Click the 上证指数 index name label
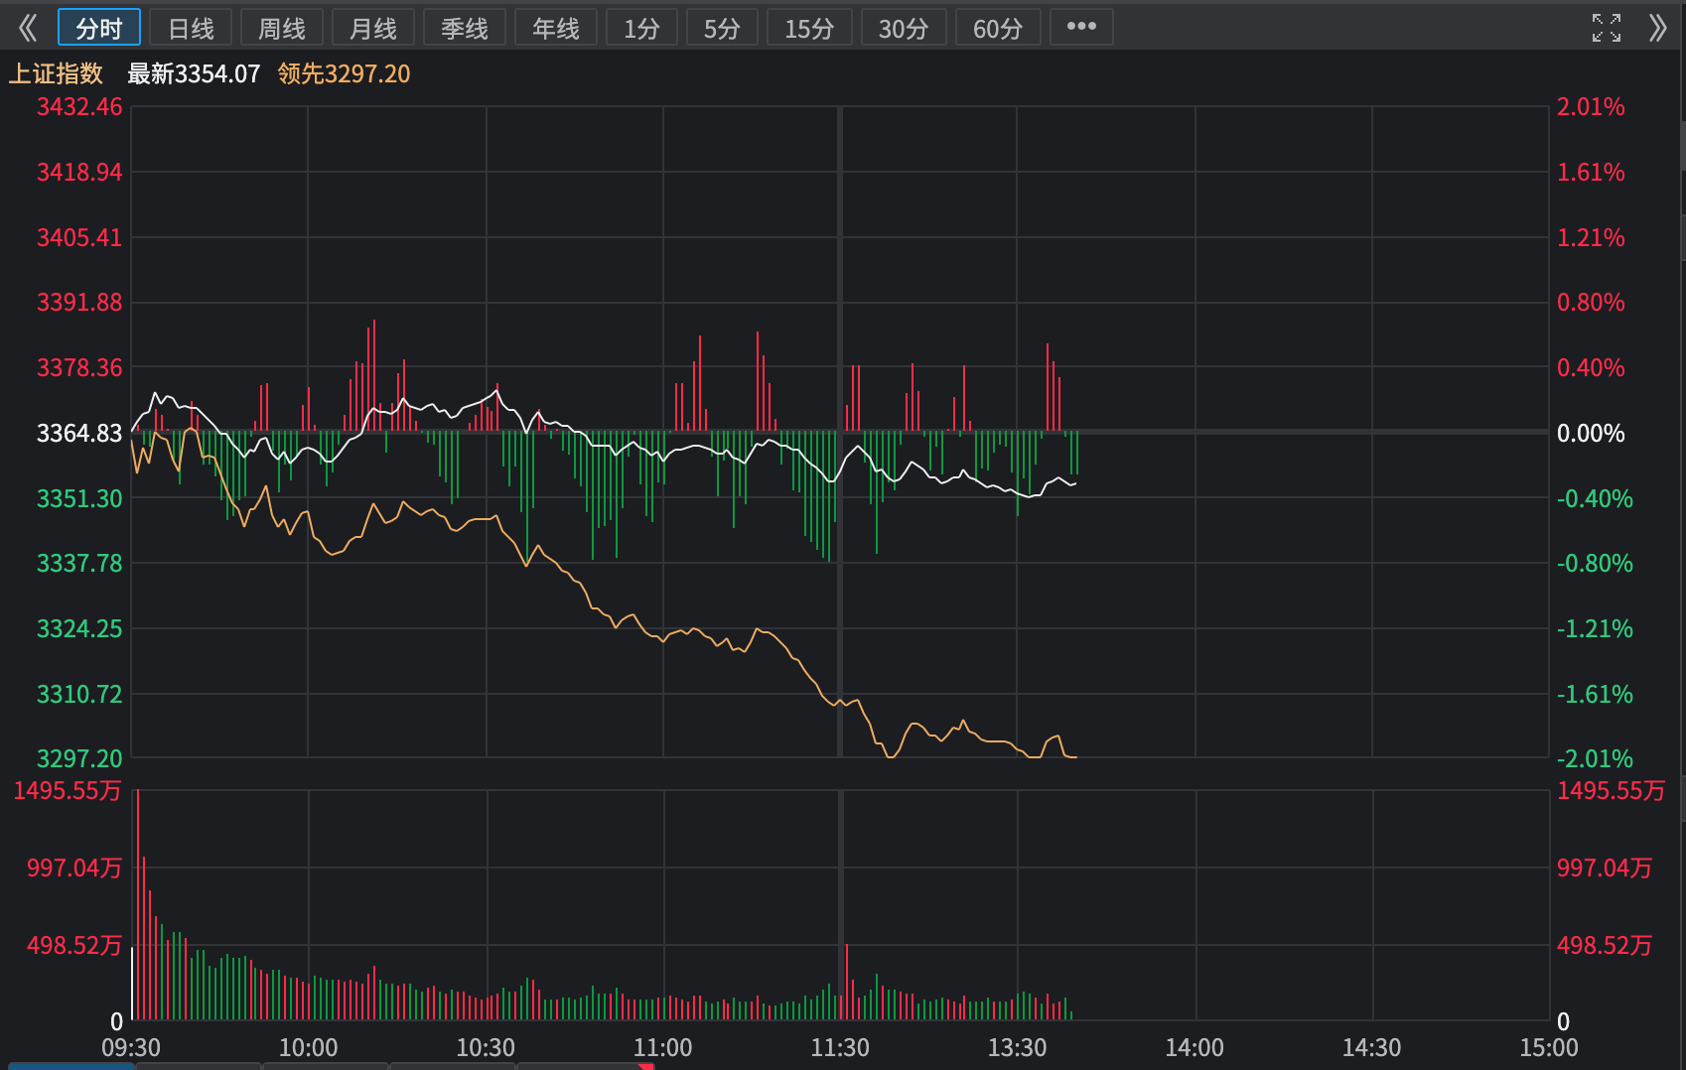 coord(57,74)
